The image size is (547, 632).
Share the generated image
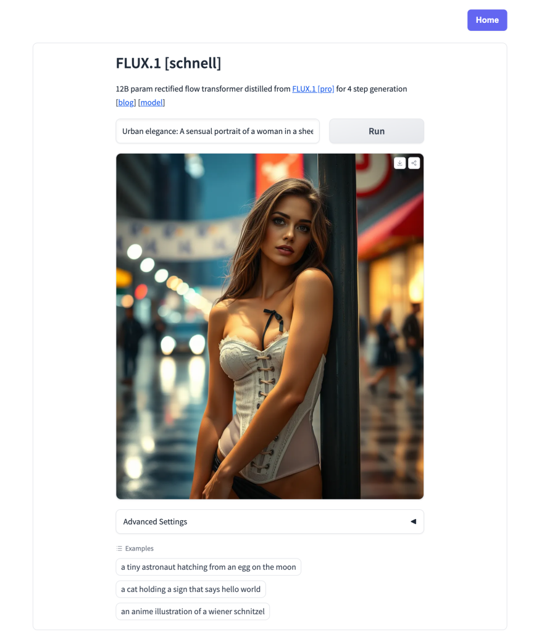click(414, 163)
